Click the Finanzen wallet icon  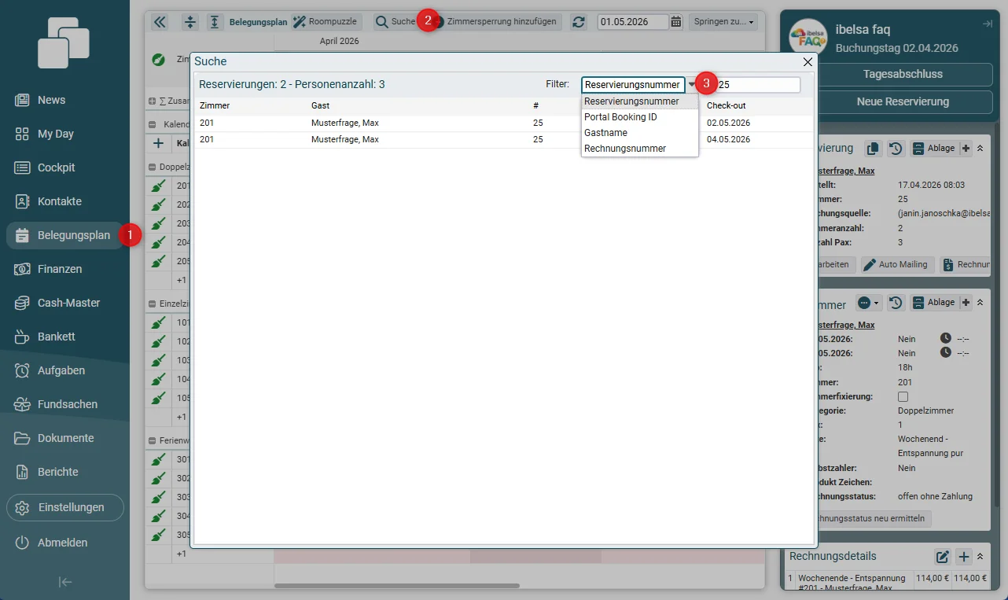[22, 269]
